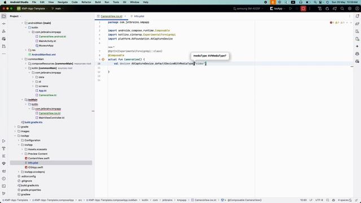The image size is (361, 203).
Task: Open the Android Studio app menu
Action: pos(19,2)
